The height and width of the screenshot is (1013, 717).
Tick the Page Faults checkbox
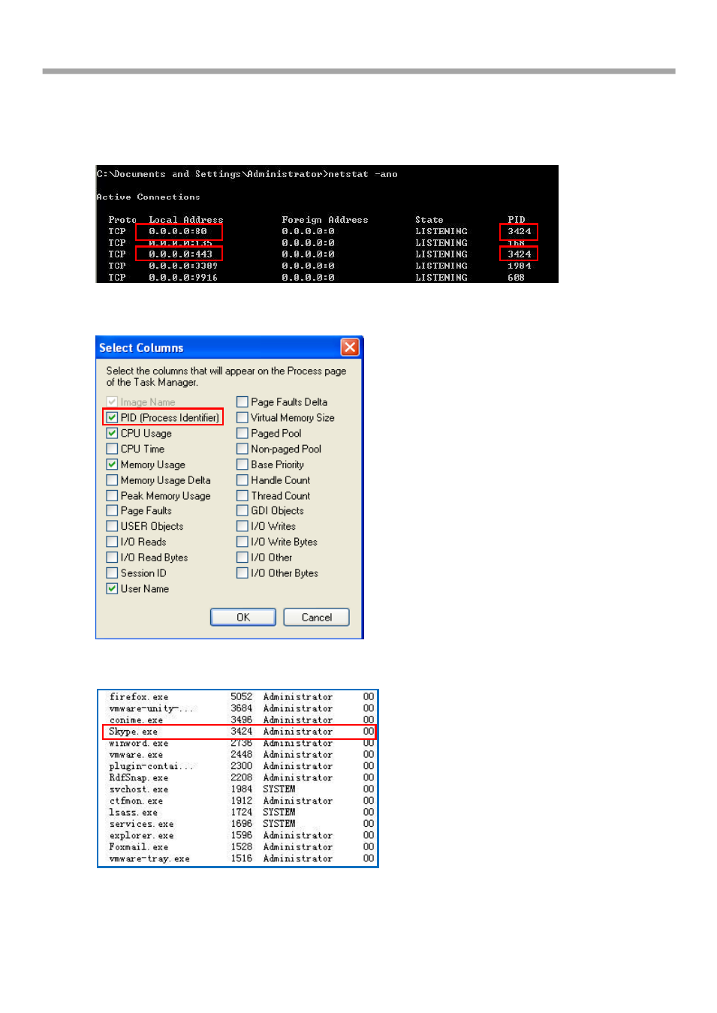[112, 510]
